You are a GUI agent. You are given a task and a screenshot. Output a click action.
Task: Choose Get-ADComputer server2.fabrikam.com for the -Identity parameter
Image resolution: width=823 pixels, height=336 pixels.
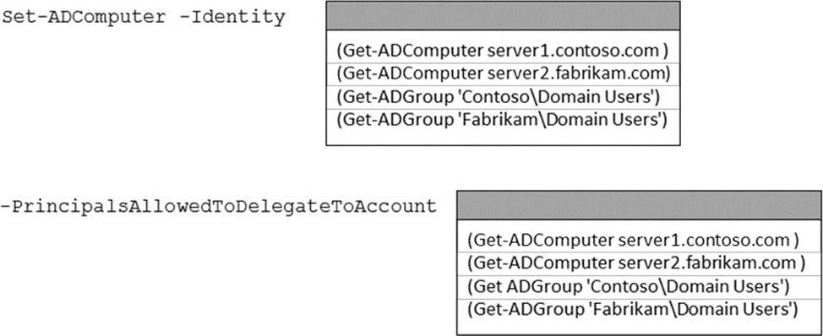point(503,74)
